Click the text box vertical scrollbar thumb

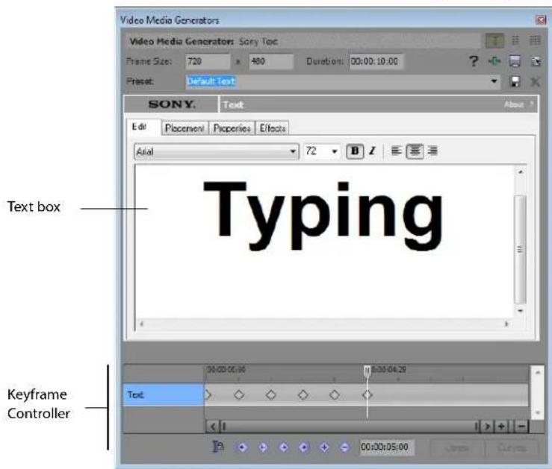(520, 250)
